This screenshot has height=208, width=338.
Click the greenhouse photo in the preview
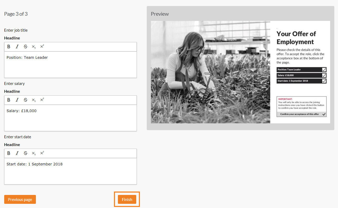[210, 72]
